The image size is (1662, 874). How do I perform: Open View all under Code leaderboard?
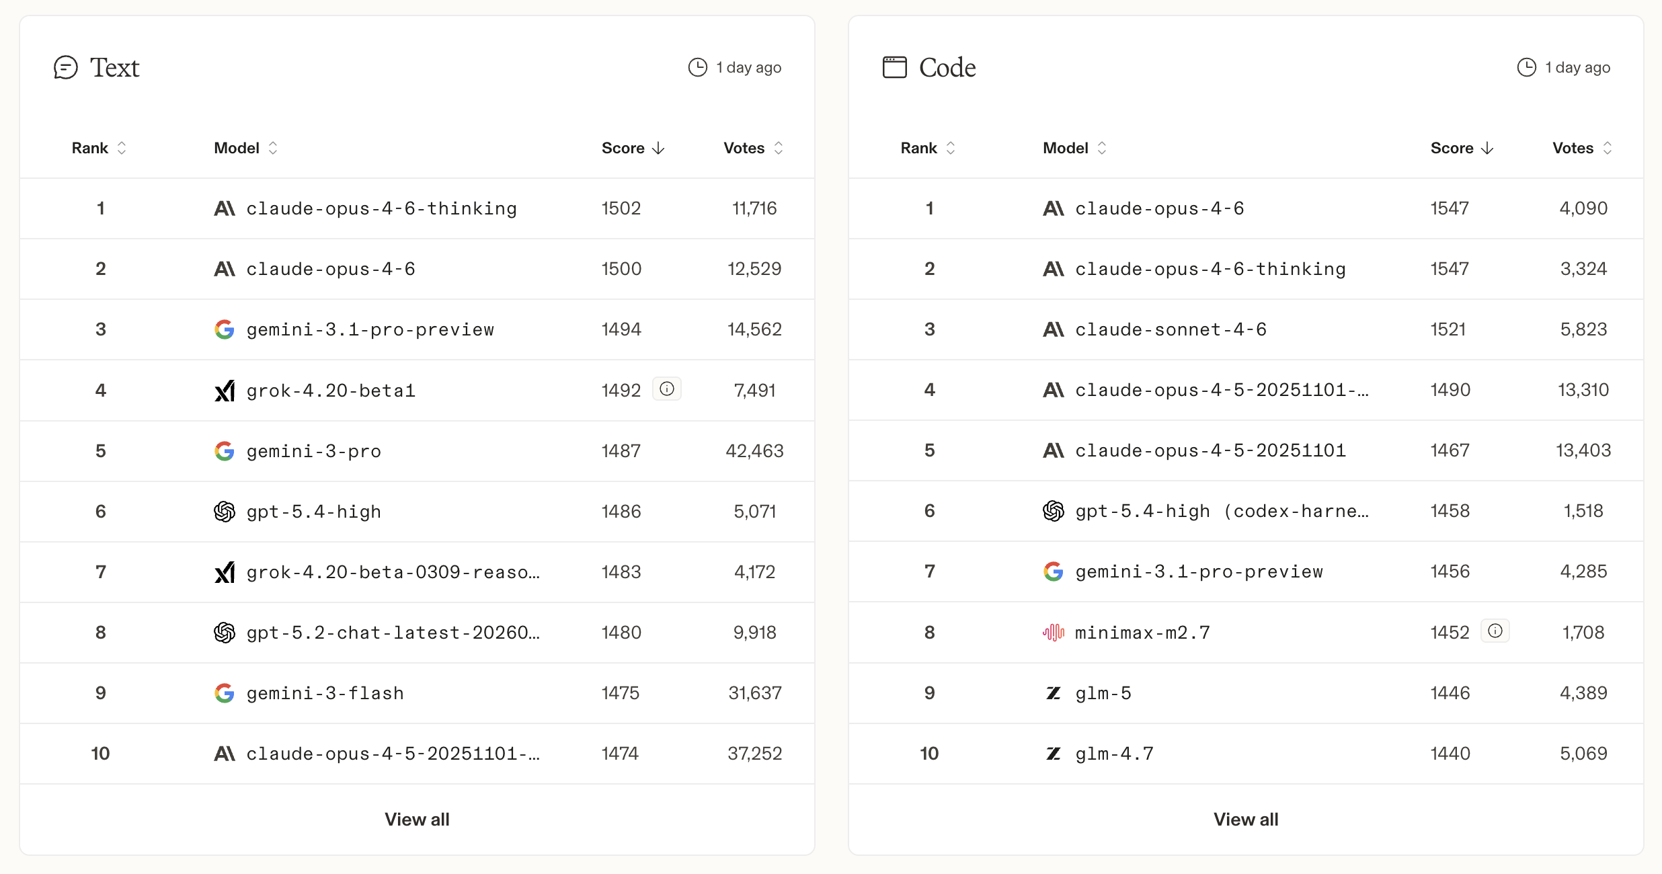pyautogui.click(x=1246, y=820)
